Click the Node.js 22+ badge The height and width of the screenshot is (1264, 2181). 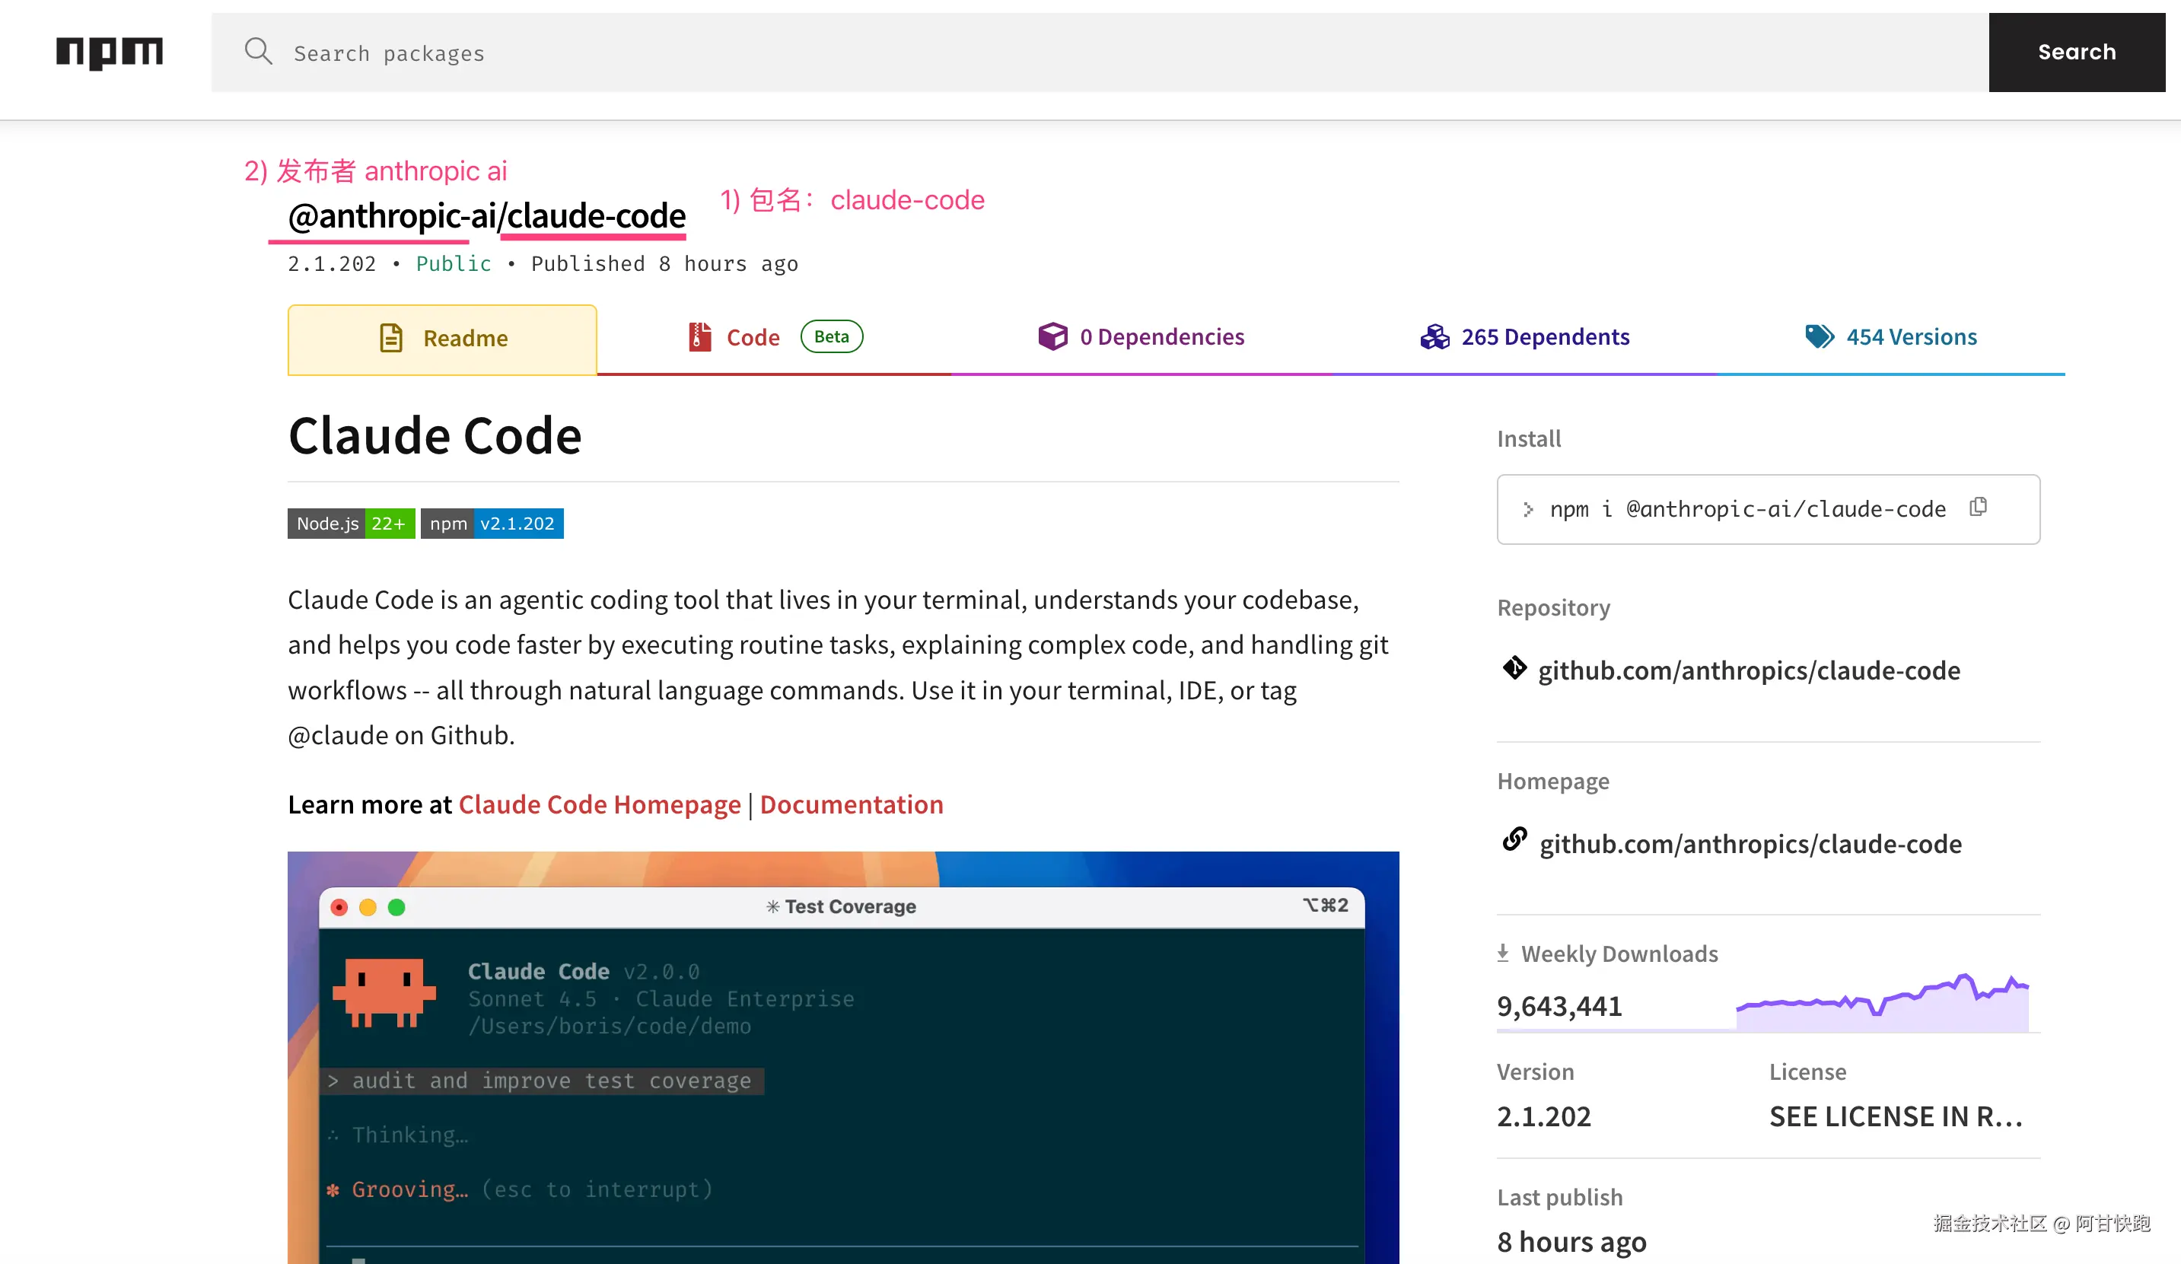click(x=352, y=523)
